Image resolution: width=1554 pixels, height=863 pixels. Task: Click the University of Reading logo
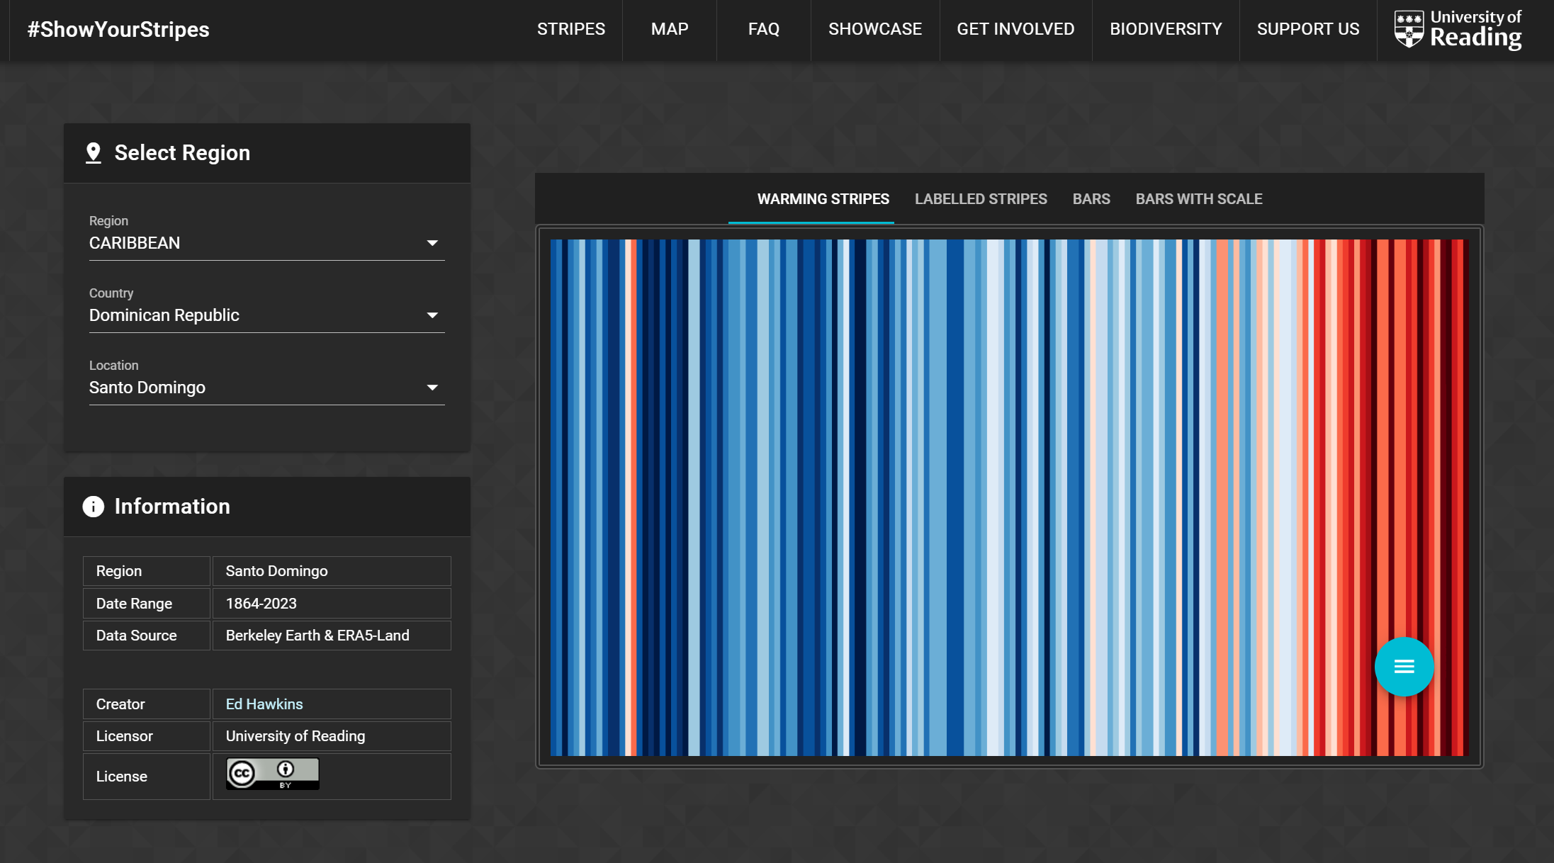coord(1458,29)
